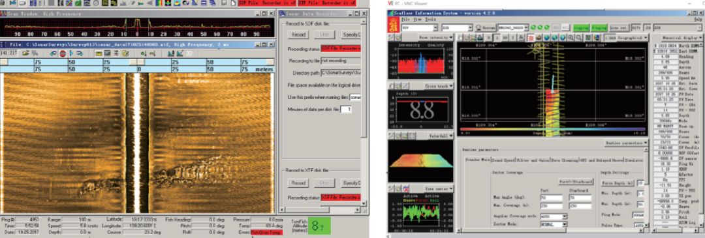Click the 3D view button in geographical toolbar
This screenshot has height=238, width=705.
coord(505,38)
